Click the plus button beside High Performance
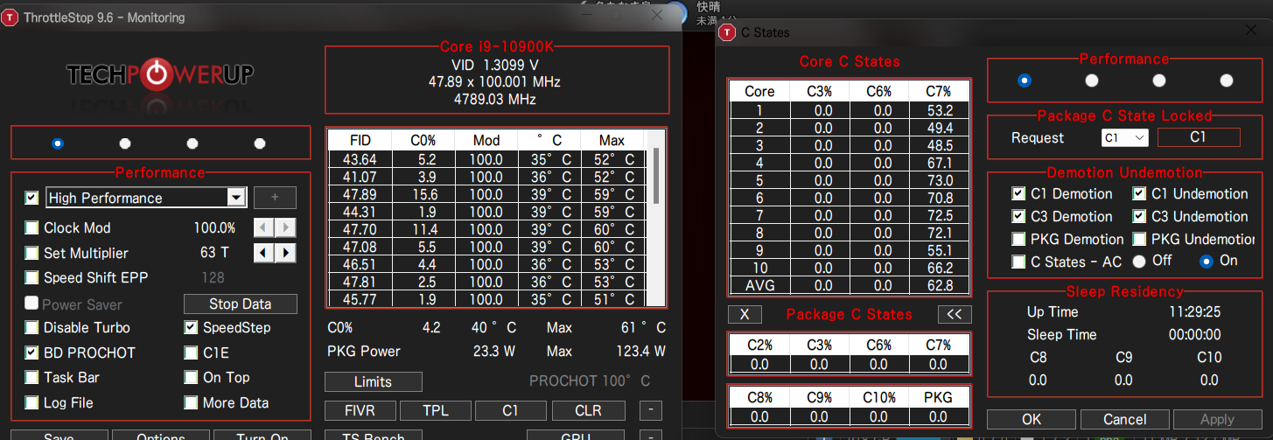1273x440 pixels. (275, 198)
